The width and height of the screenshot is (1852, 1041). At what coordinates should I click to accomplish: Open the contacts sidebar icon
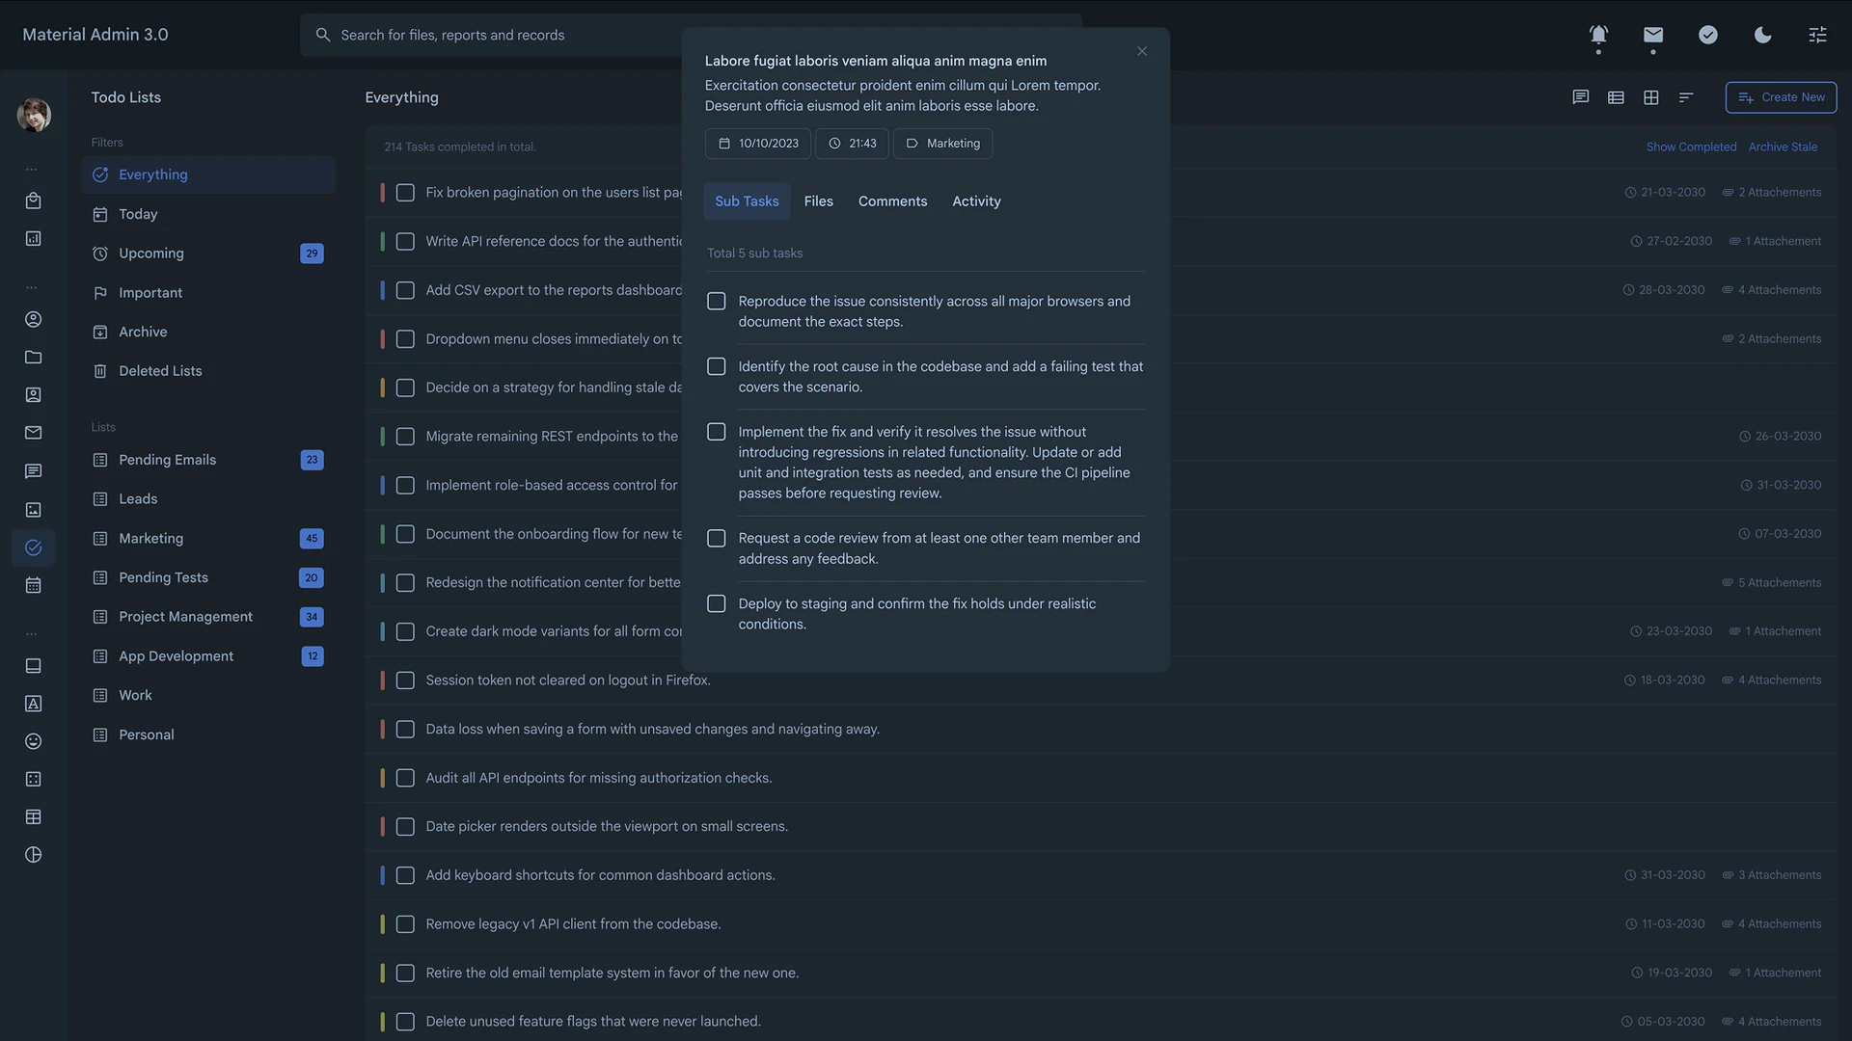point(33,395)
